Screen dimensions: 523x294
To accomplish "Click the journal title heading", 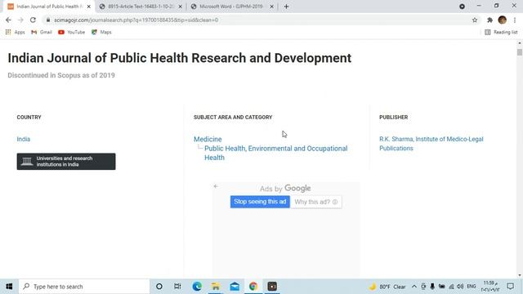I will tap(180, 58).
